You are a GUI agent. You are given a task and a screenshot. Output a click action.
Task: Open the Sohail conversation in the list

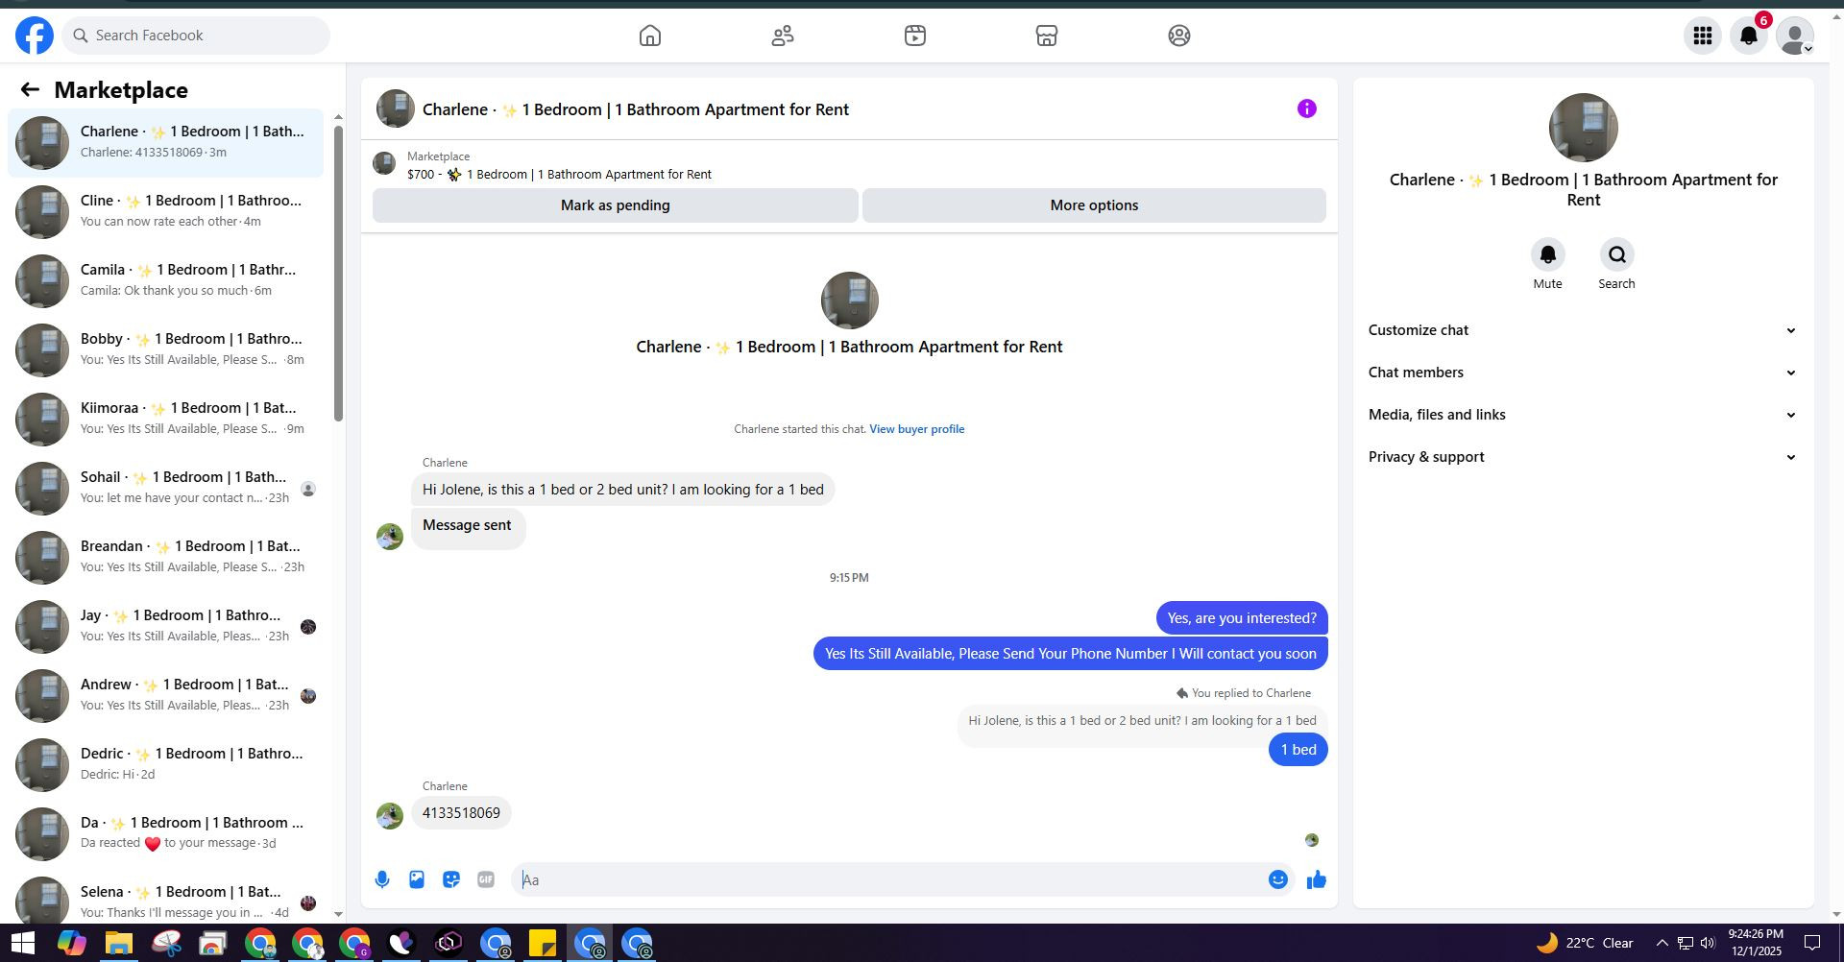pyautogui.click(x=165, y=488)
